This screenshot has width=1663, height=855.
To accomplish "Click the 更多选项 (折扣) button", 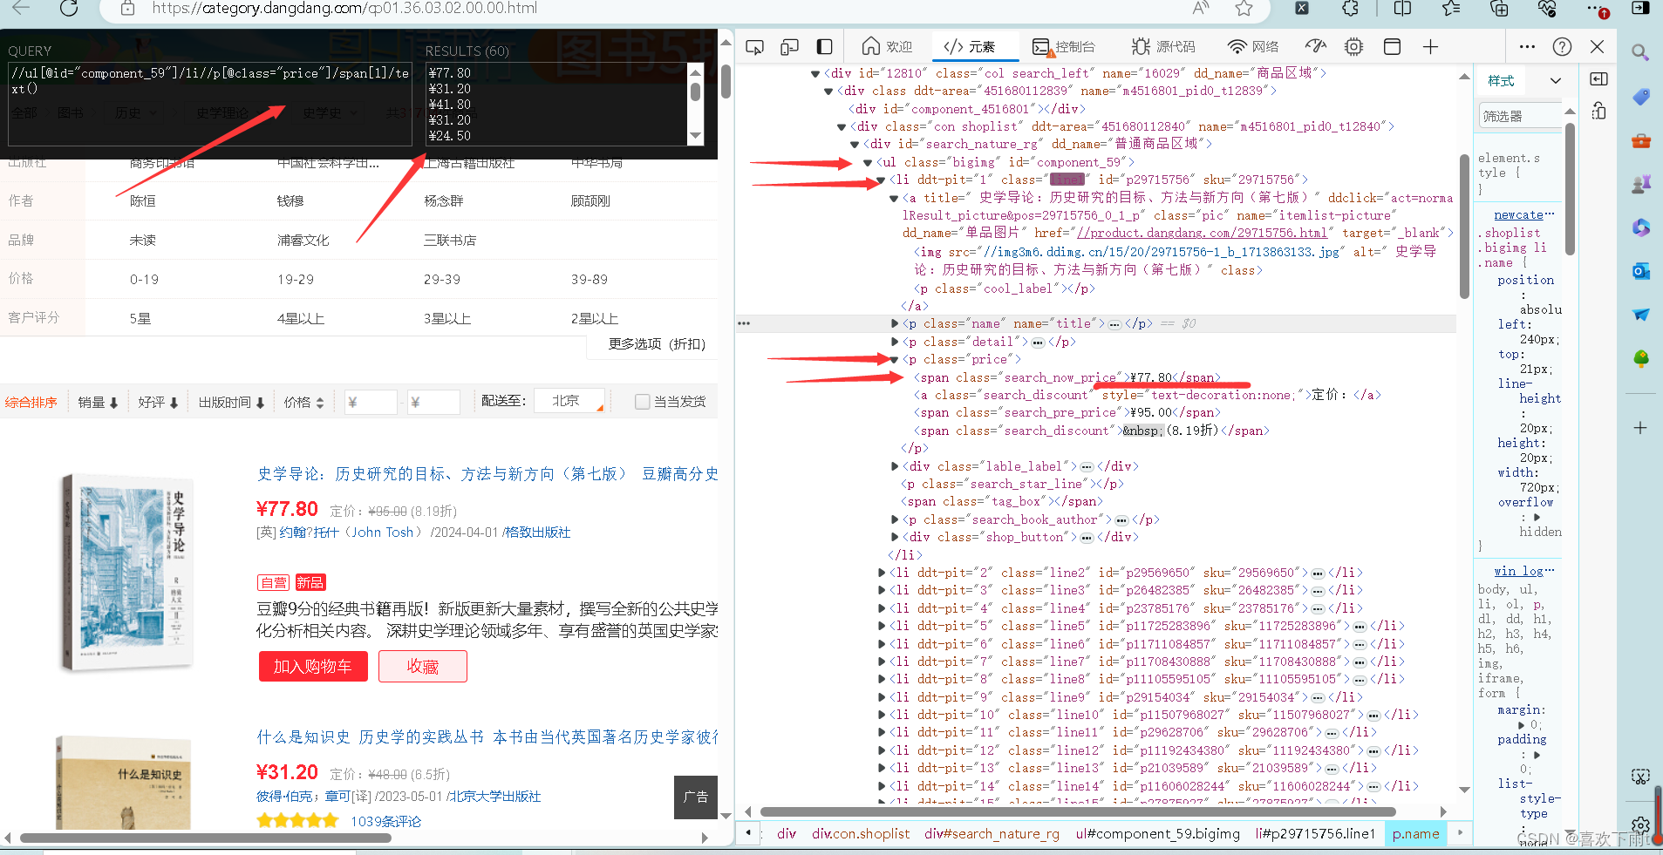I will 657,344.
